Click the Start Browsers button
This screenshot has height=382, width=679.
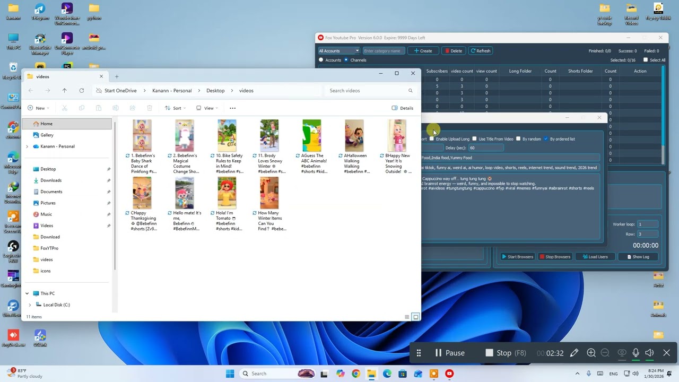pyautogui.click(x=518, y=257)
